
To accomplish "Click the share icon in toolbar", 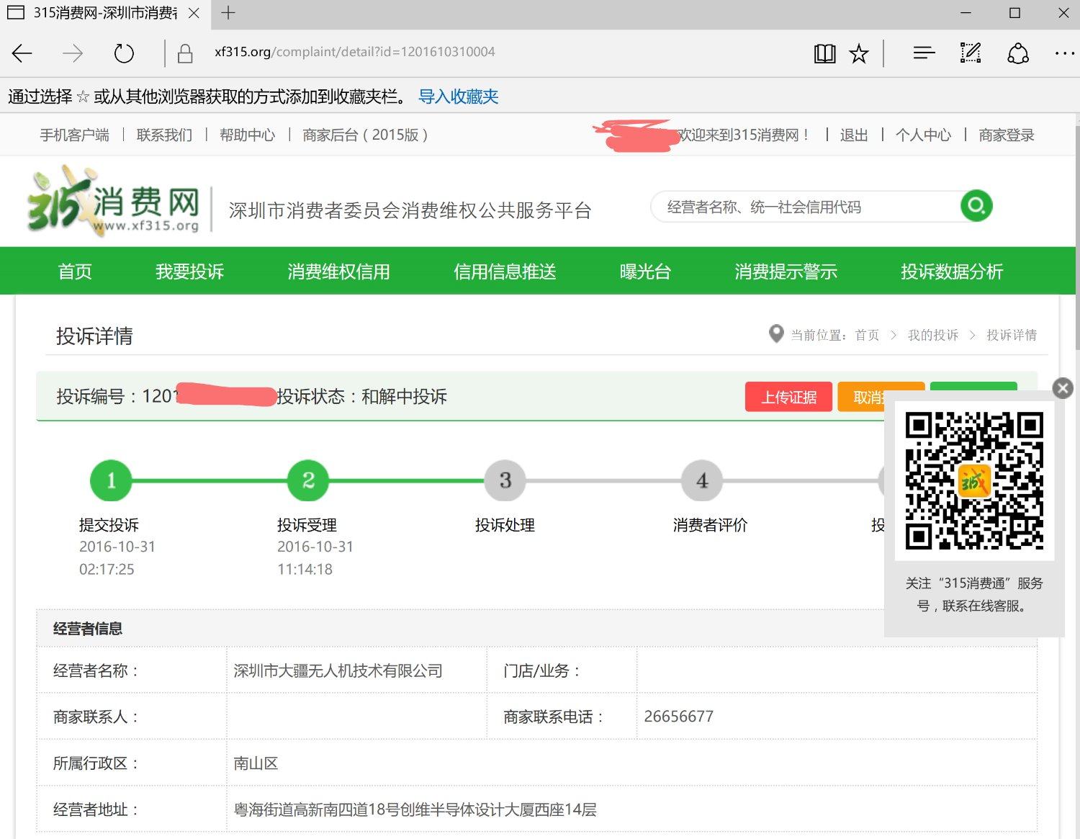I will (1018, 53).
